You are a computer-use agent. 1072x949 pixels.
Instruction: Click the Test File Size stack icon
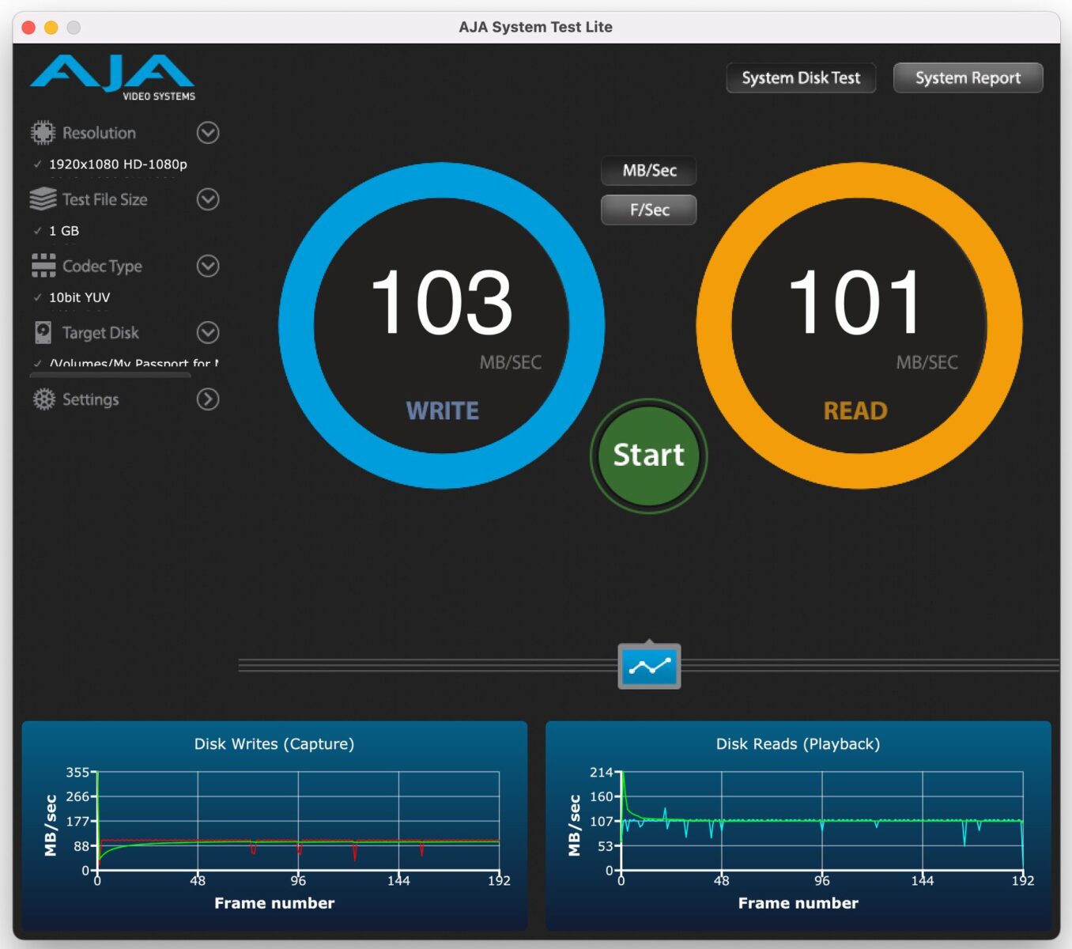click(x=43, y=199)
